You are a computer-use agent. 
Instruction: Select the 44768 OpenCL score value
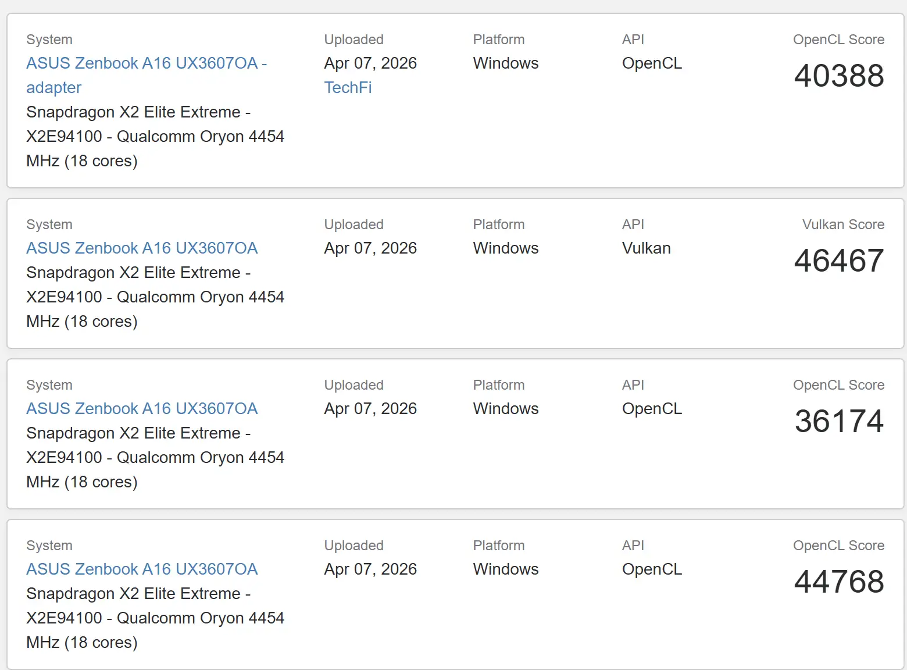839,582
